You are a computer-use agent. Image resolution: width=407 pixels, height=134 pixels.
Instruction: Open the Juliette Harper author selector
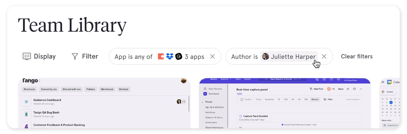pos(289,56)
